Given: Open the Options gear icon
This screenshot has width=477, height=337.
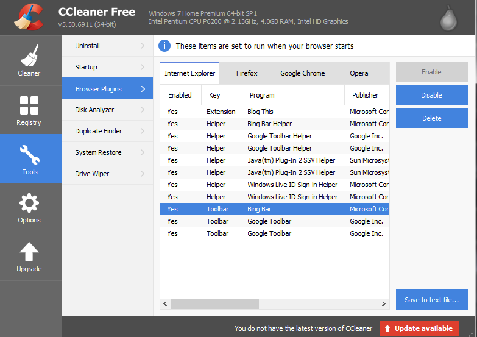Looking at the screenshot, I should (29, 203).
